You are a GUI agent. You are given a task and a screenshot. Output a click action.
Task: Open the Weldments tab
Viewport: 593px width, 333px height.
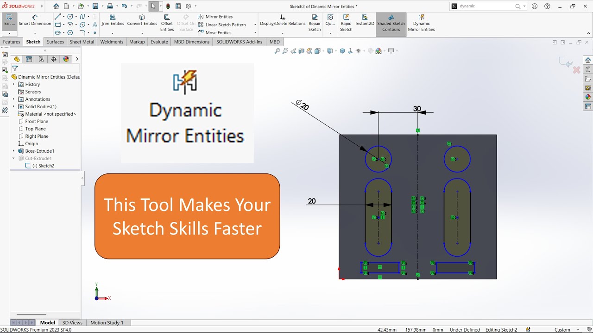point(112,42)
